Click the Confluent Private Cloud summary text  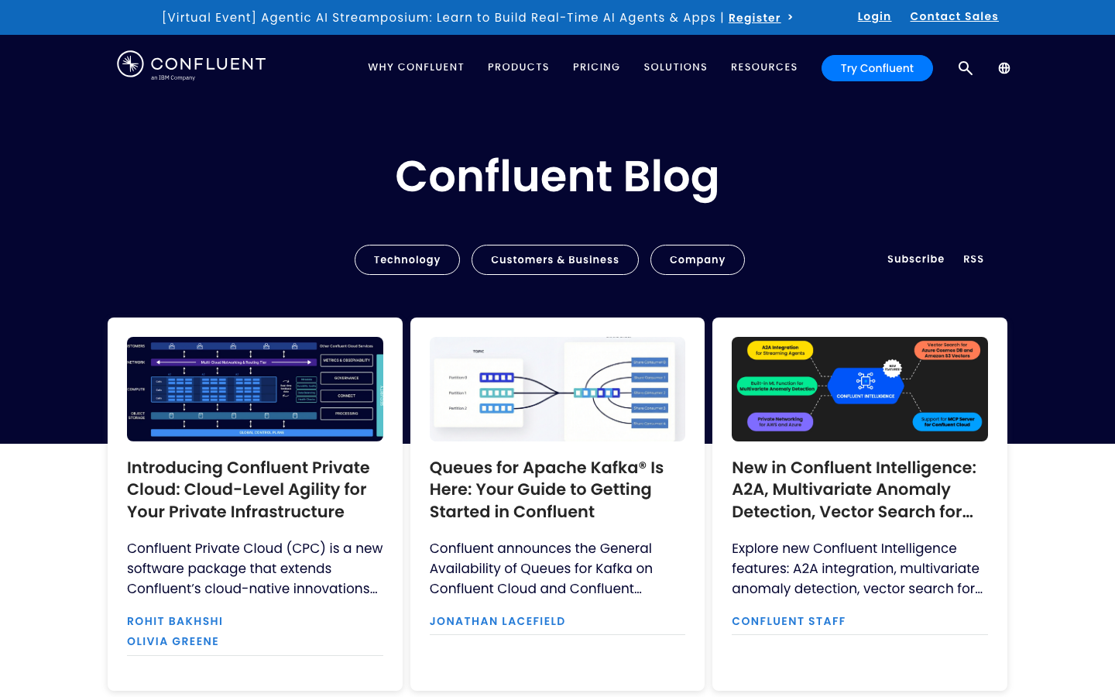pos(255,568)
